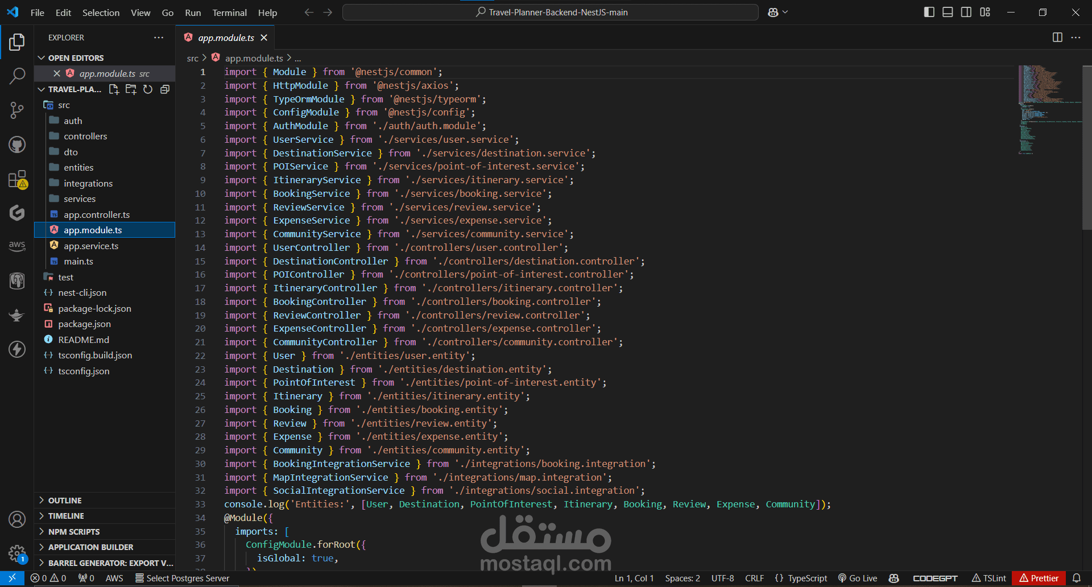This screenshot has width=1092, height=587.
Task: Open the Terminal menu
Action: click(x=229, y=13)
